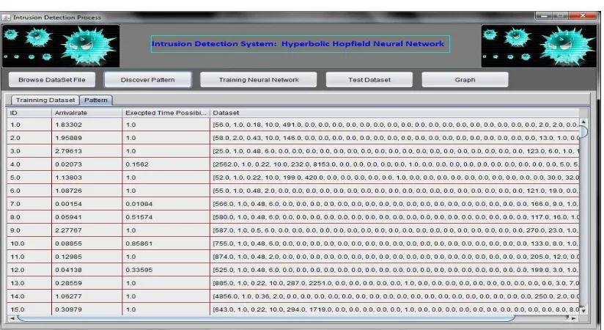Click the expected time cell 0.33595
The width and height of the screenshot is (604, 330).
tap(166, 270)
